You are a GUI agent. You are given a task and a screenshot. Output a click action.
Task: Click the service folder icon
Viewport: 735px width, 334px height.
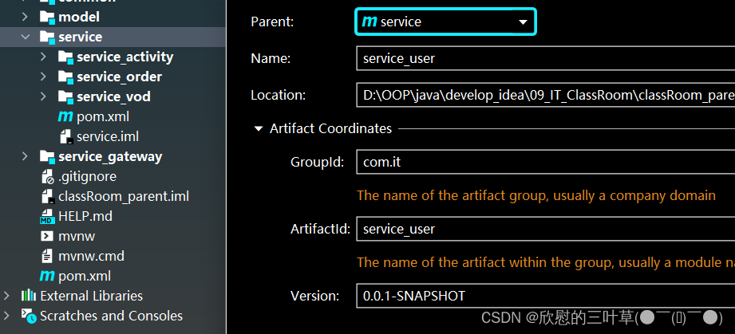(47, 37)
